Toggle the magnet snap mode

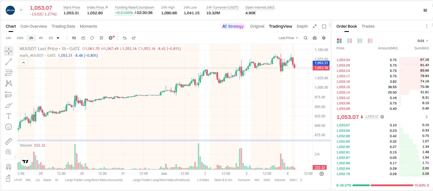[9, 167]
